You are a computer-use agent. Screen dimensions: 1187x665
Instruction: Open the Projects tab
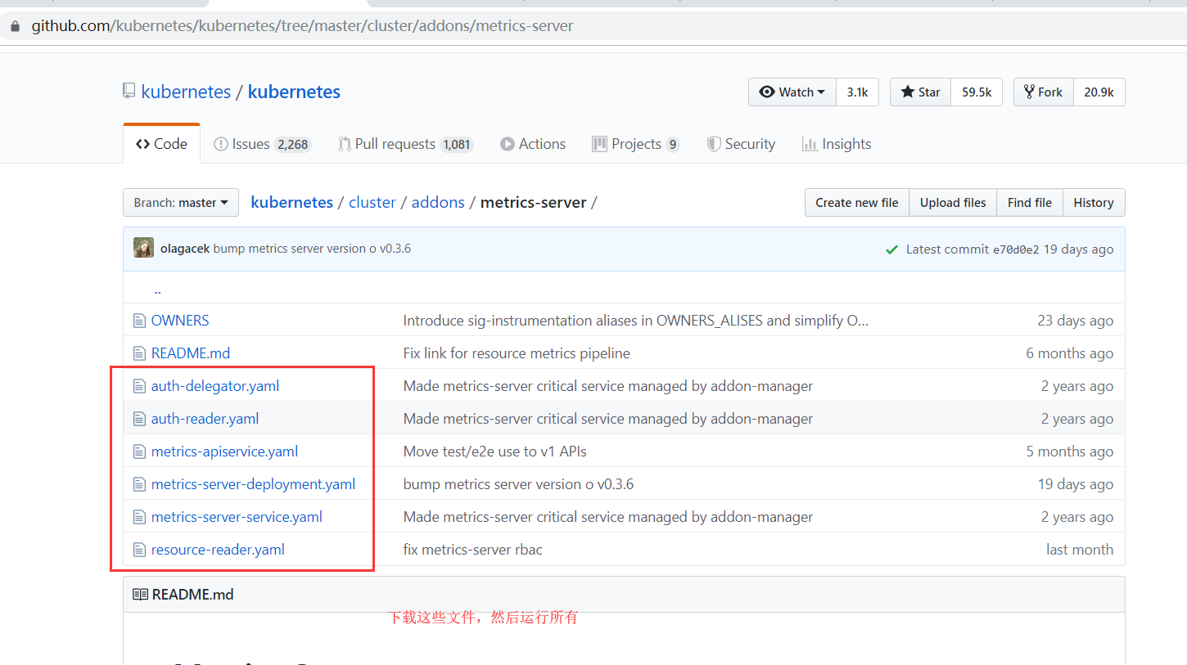(636, 144)
